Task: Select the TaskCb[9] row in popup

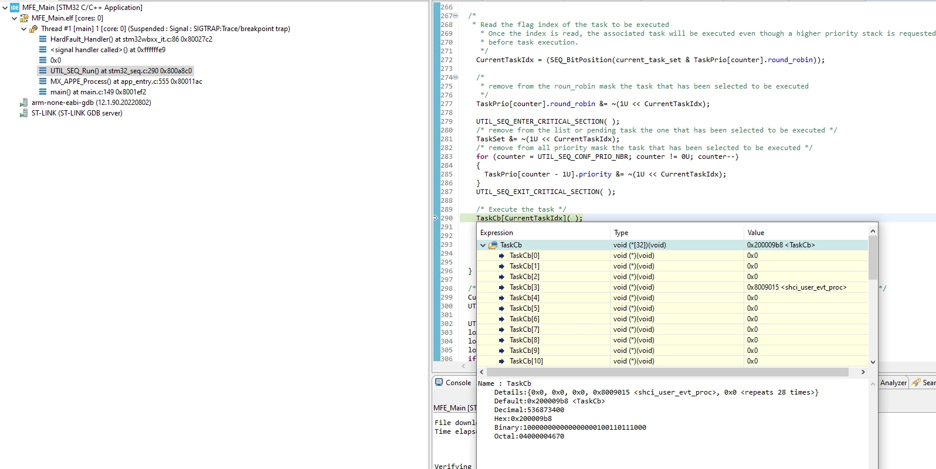Action: pyautogui.click(x=673, y=351)
